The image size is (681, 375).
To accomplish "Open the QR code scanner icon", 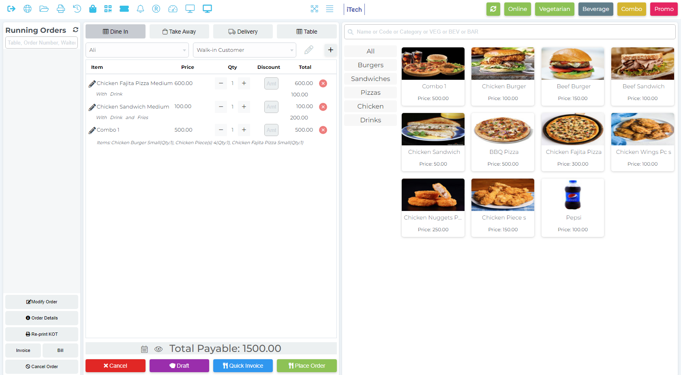I will click(108, 9).
